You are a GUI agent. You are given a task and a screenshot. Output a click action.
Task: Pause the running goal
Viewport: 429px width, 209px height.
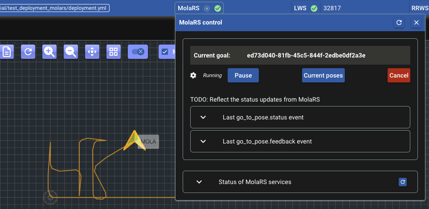point(243,75)
